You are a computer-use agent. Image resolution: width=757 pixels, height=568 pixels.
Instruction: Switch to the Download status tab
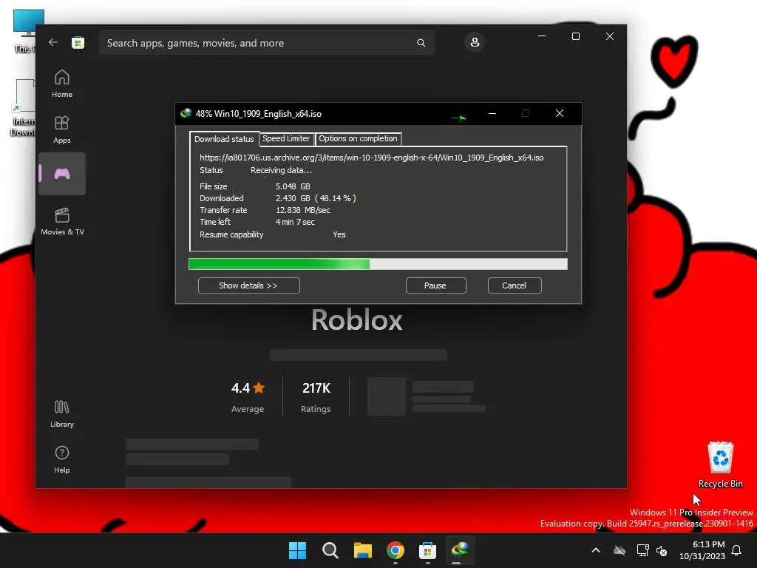[x=224, y=139]
